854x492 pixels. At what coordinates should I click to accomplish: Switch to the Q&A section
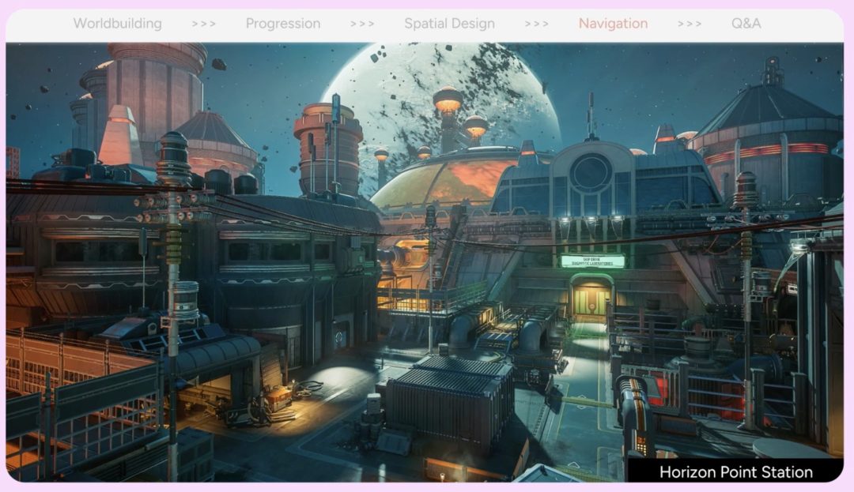point(746,24)
